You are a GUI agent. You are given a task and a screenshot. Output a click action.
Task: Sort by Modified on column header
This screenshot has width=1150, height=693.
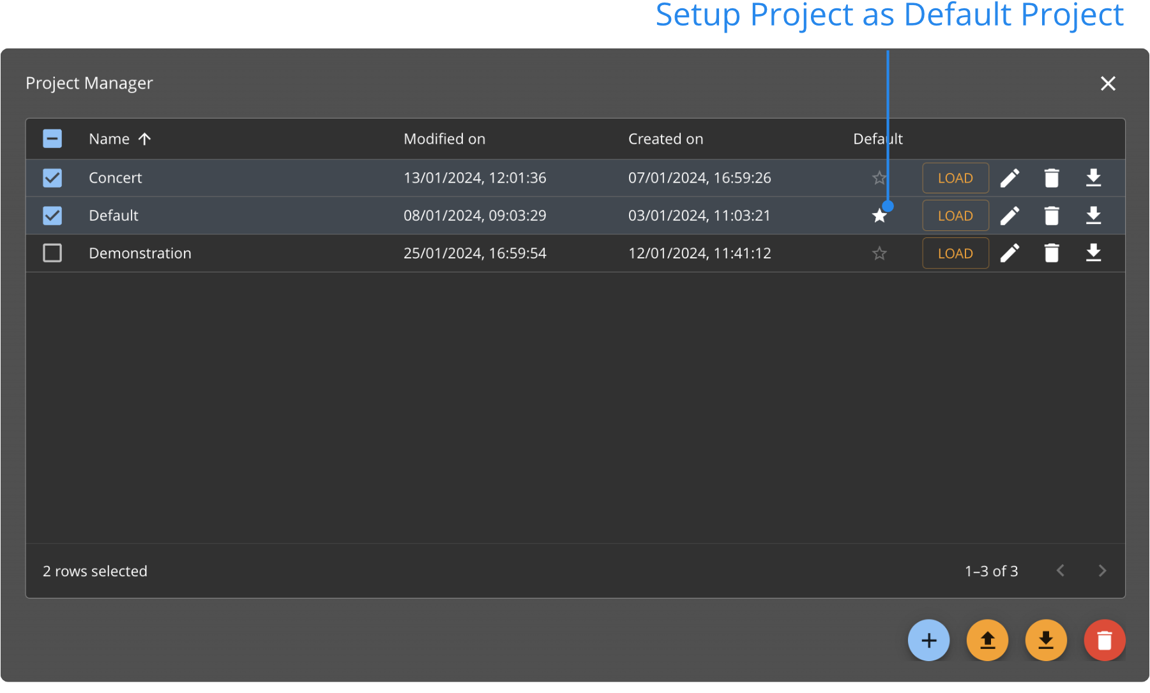click(444, 139)
